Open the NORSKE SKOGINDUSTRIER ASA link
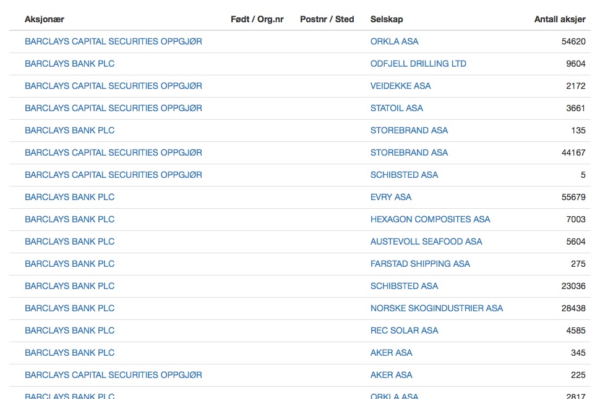613x399 pixels. 436,308
